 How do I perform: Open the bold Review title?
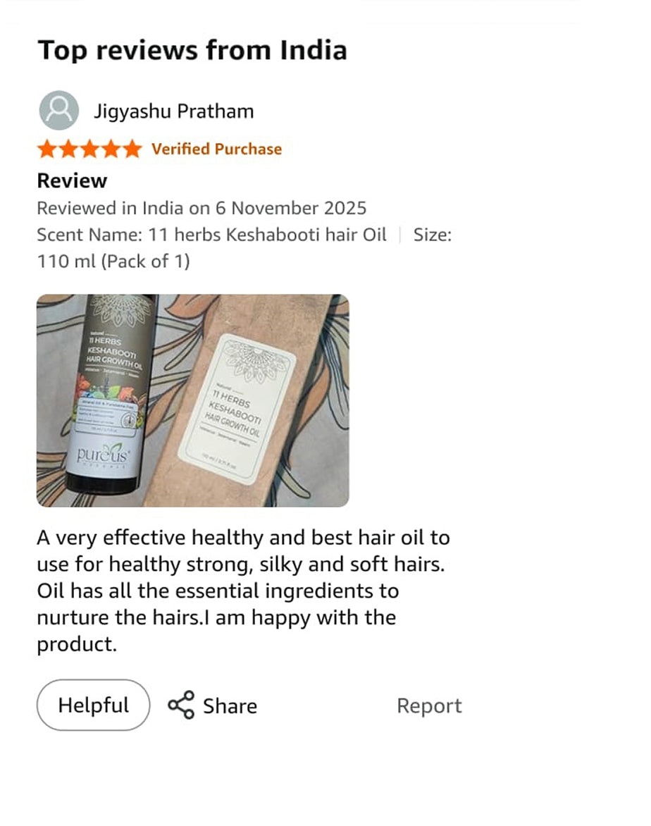(x=72, y=180)
